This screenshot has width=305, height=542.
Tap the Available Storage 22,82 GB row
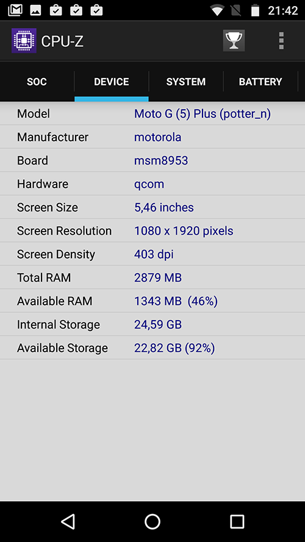(152, 348)
